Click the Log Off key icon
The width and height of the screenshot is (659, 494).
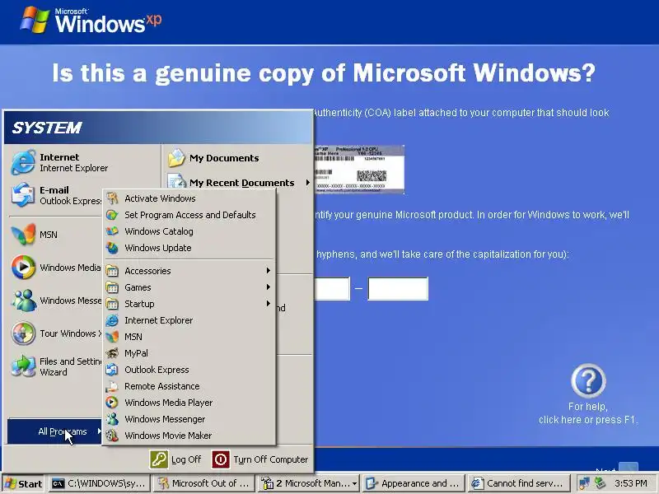pos(159,459)
